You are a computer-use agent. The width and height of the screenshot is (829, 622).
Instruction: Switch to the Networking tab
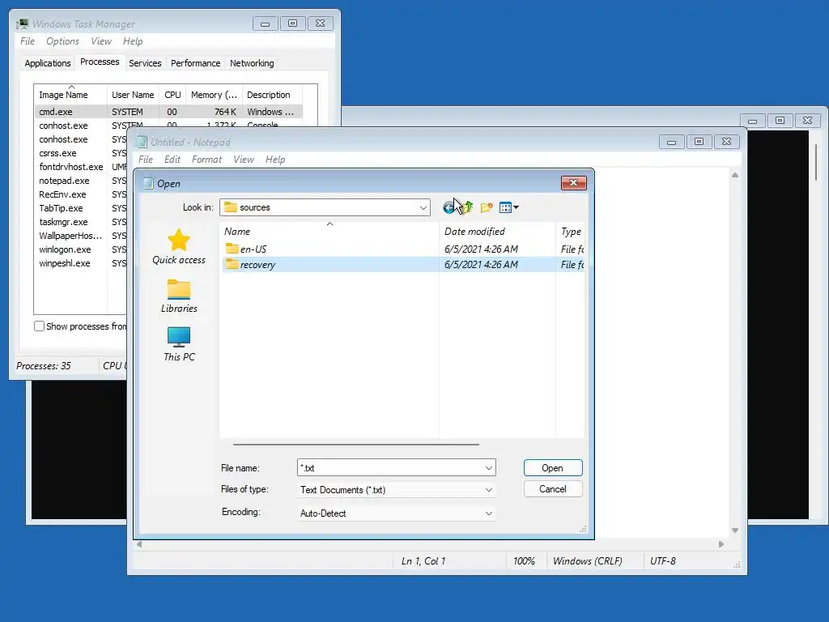coord(252,63)
